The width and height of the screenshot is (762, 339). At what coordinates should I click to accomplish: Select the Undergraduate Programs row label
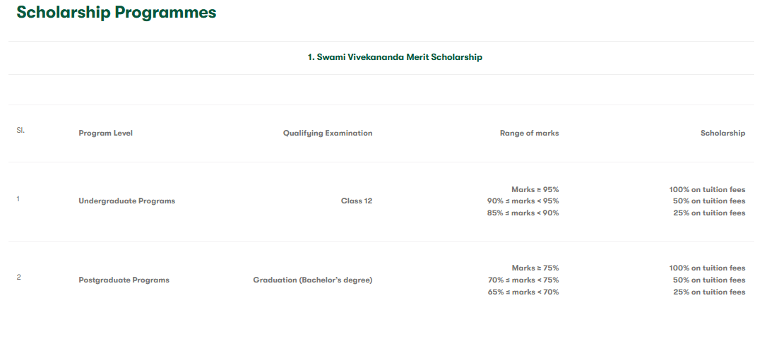(x=126, y=201)
